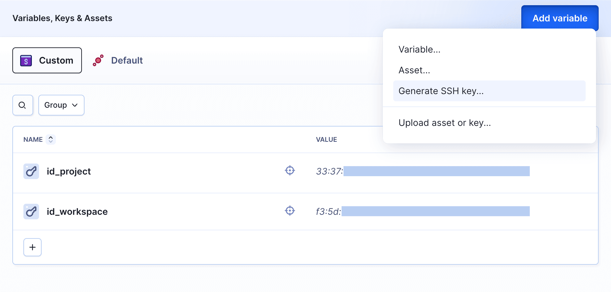
Task: Switch to the Default tab
Action: tap(127, 60)
